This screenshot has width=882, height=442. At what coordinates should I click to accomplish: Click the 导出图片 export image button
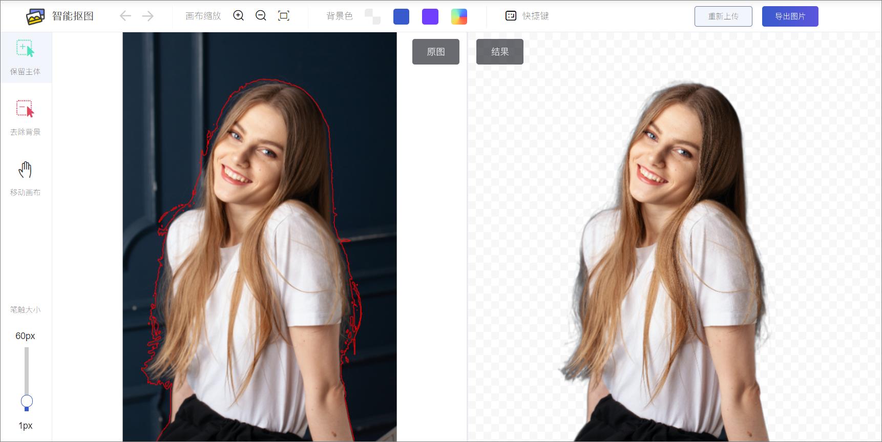[790, 16]
